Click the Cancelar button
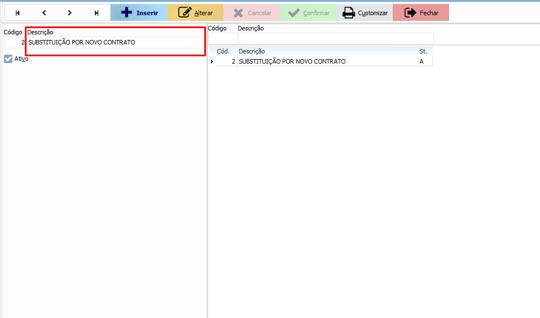The height and width of the screenshot is (318, 540). pyautogui.click(x=252, y=13)
